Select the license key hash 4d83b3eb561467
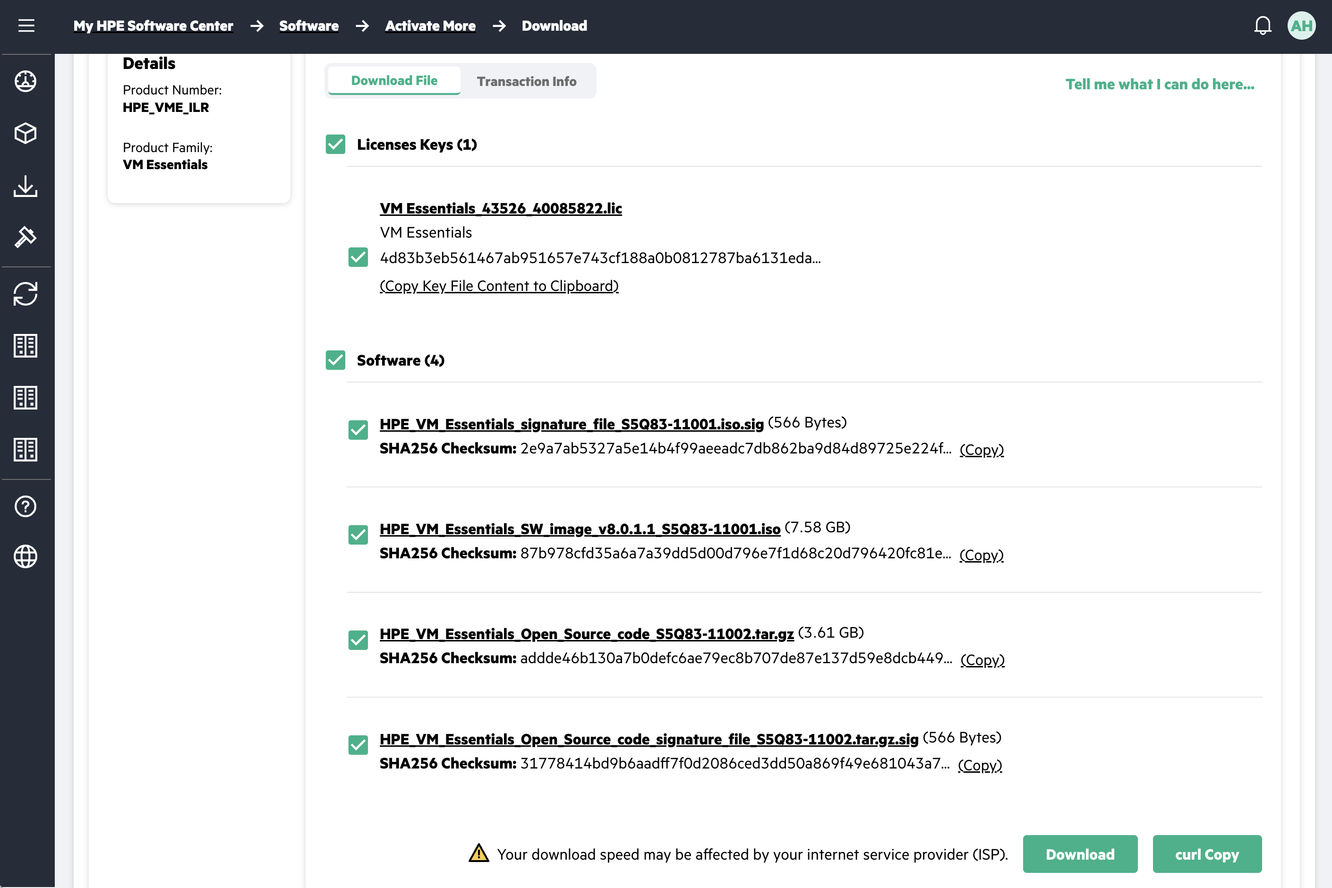This screenshot has height=888, width=1332. point(600,258)
